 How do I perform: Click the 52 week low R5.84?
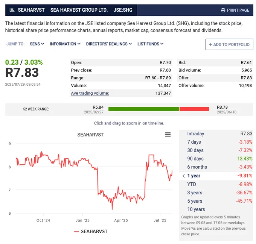(x=98, y=107)
